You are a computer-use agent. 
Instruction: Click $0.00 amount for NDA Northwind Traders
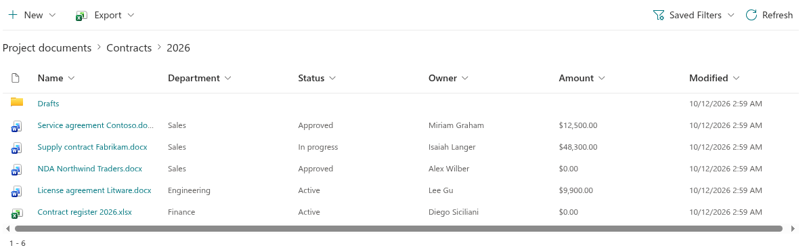pos(569,169)
